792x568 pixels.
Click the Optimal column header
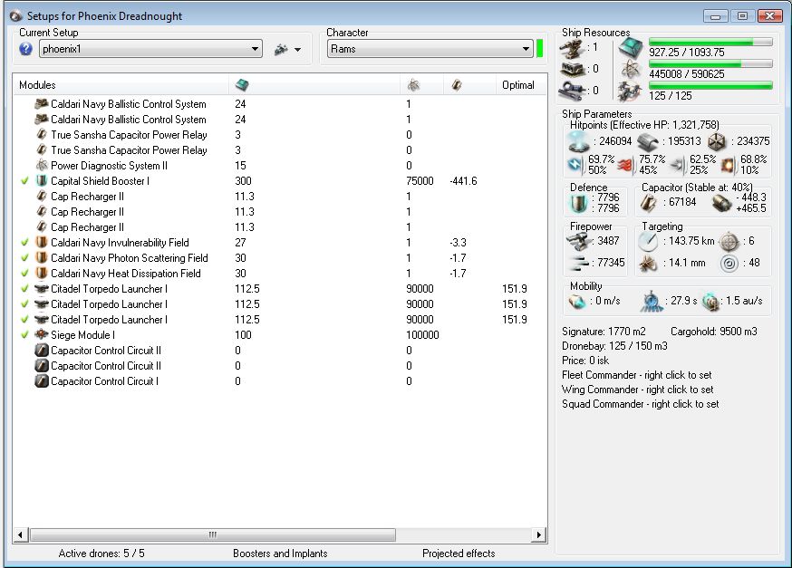517,85
